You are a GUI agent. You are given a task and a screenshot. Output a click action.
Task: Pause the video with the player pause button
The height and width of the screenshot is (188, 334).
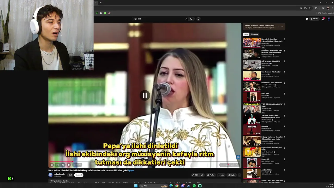[x=52, y=165]
